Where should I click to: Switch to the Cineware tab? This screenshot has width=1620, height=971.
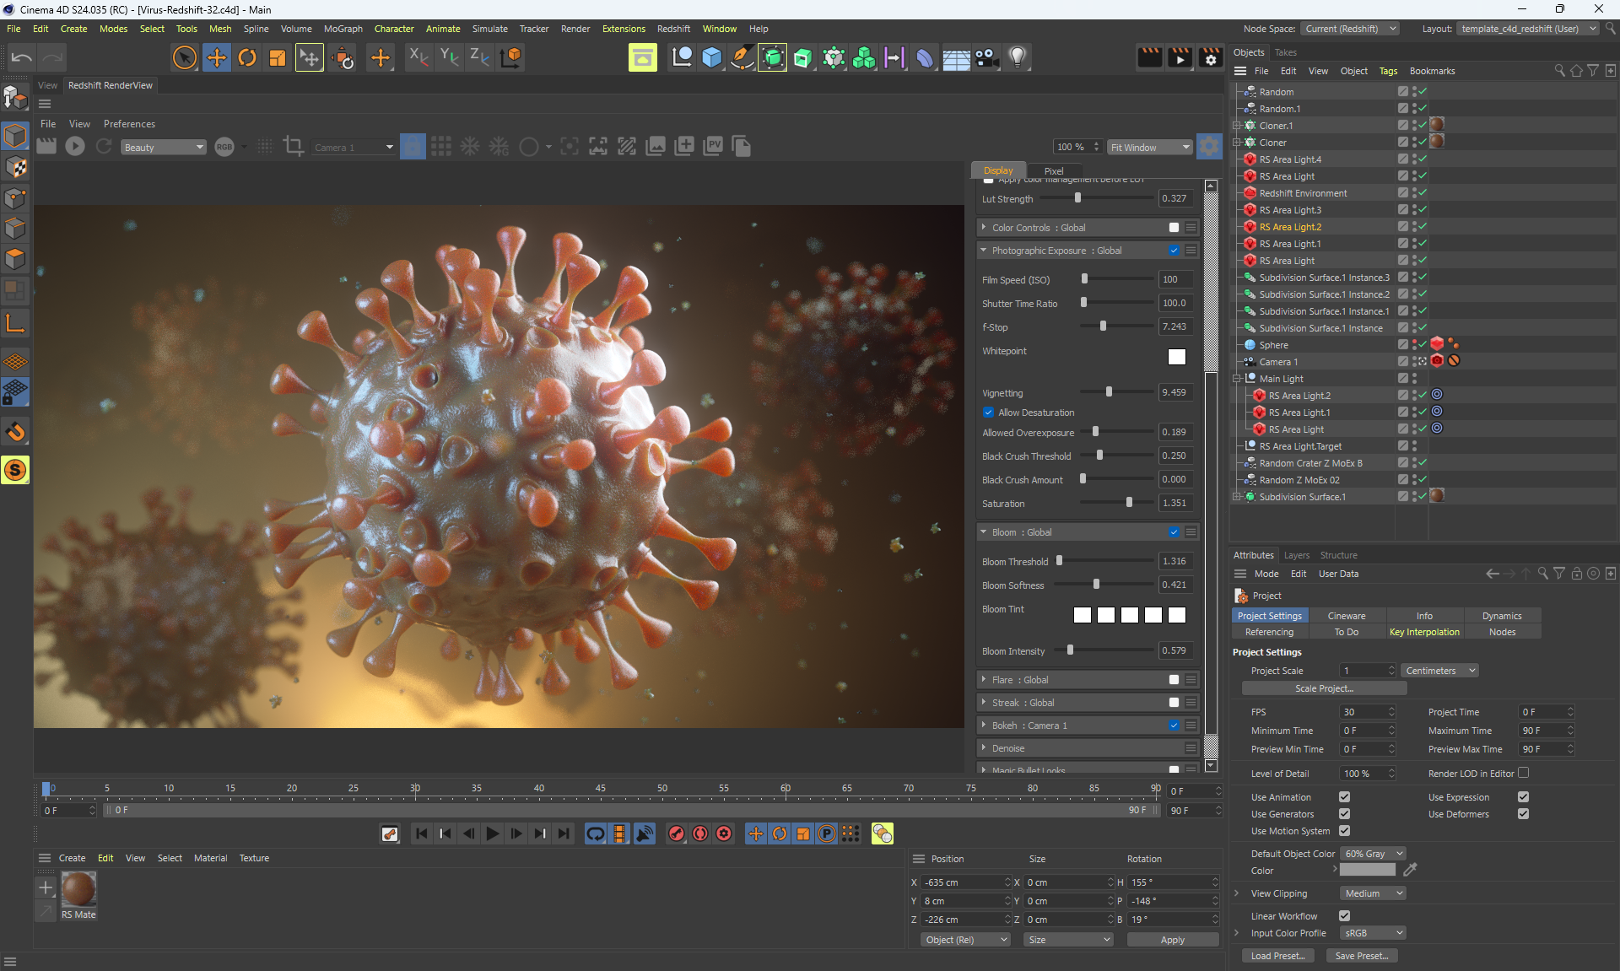[x=1346, y=616]
